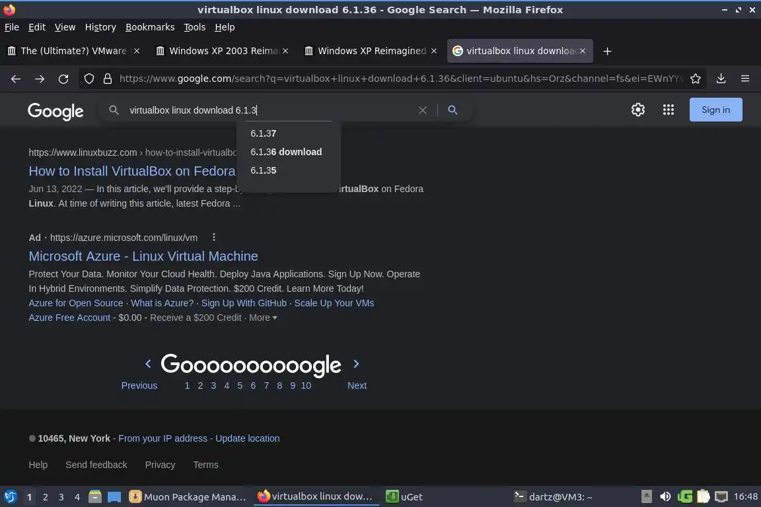Screen dimensions: 761x507
Task: Select the 6.1.35 search suggestion
Action: coord(288,170)
